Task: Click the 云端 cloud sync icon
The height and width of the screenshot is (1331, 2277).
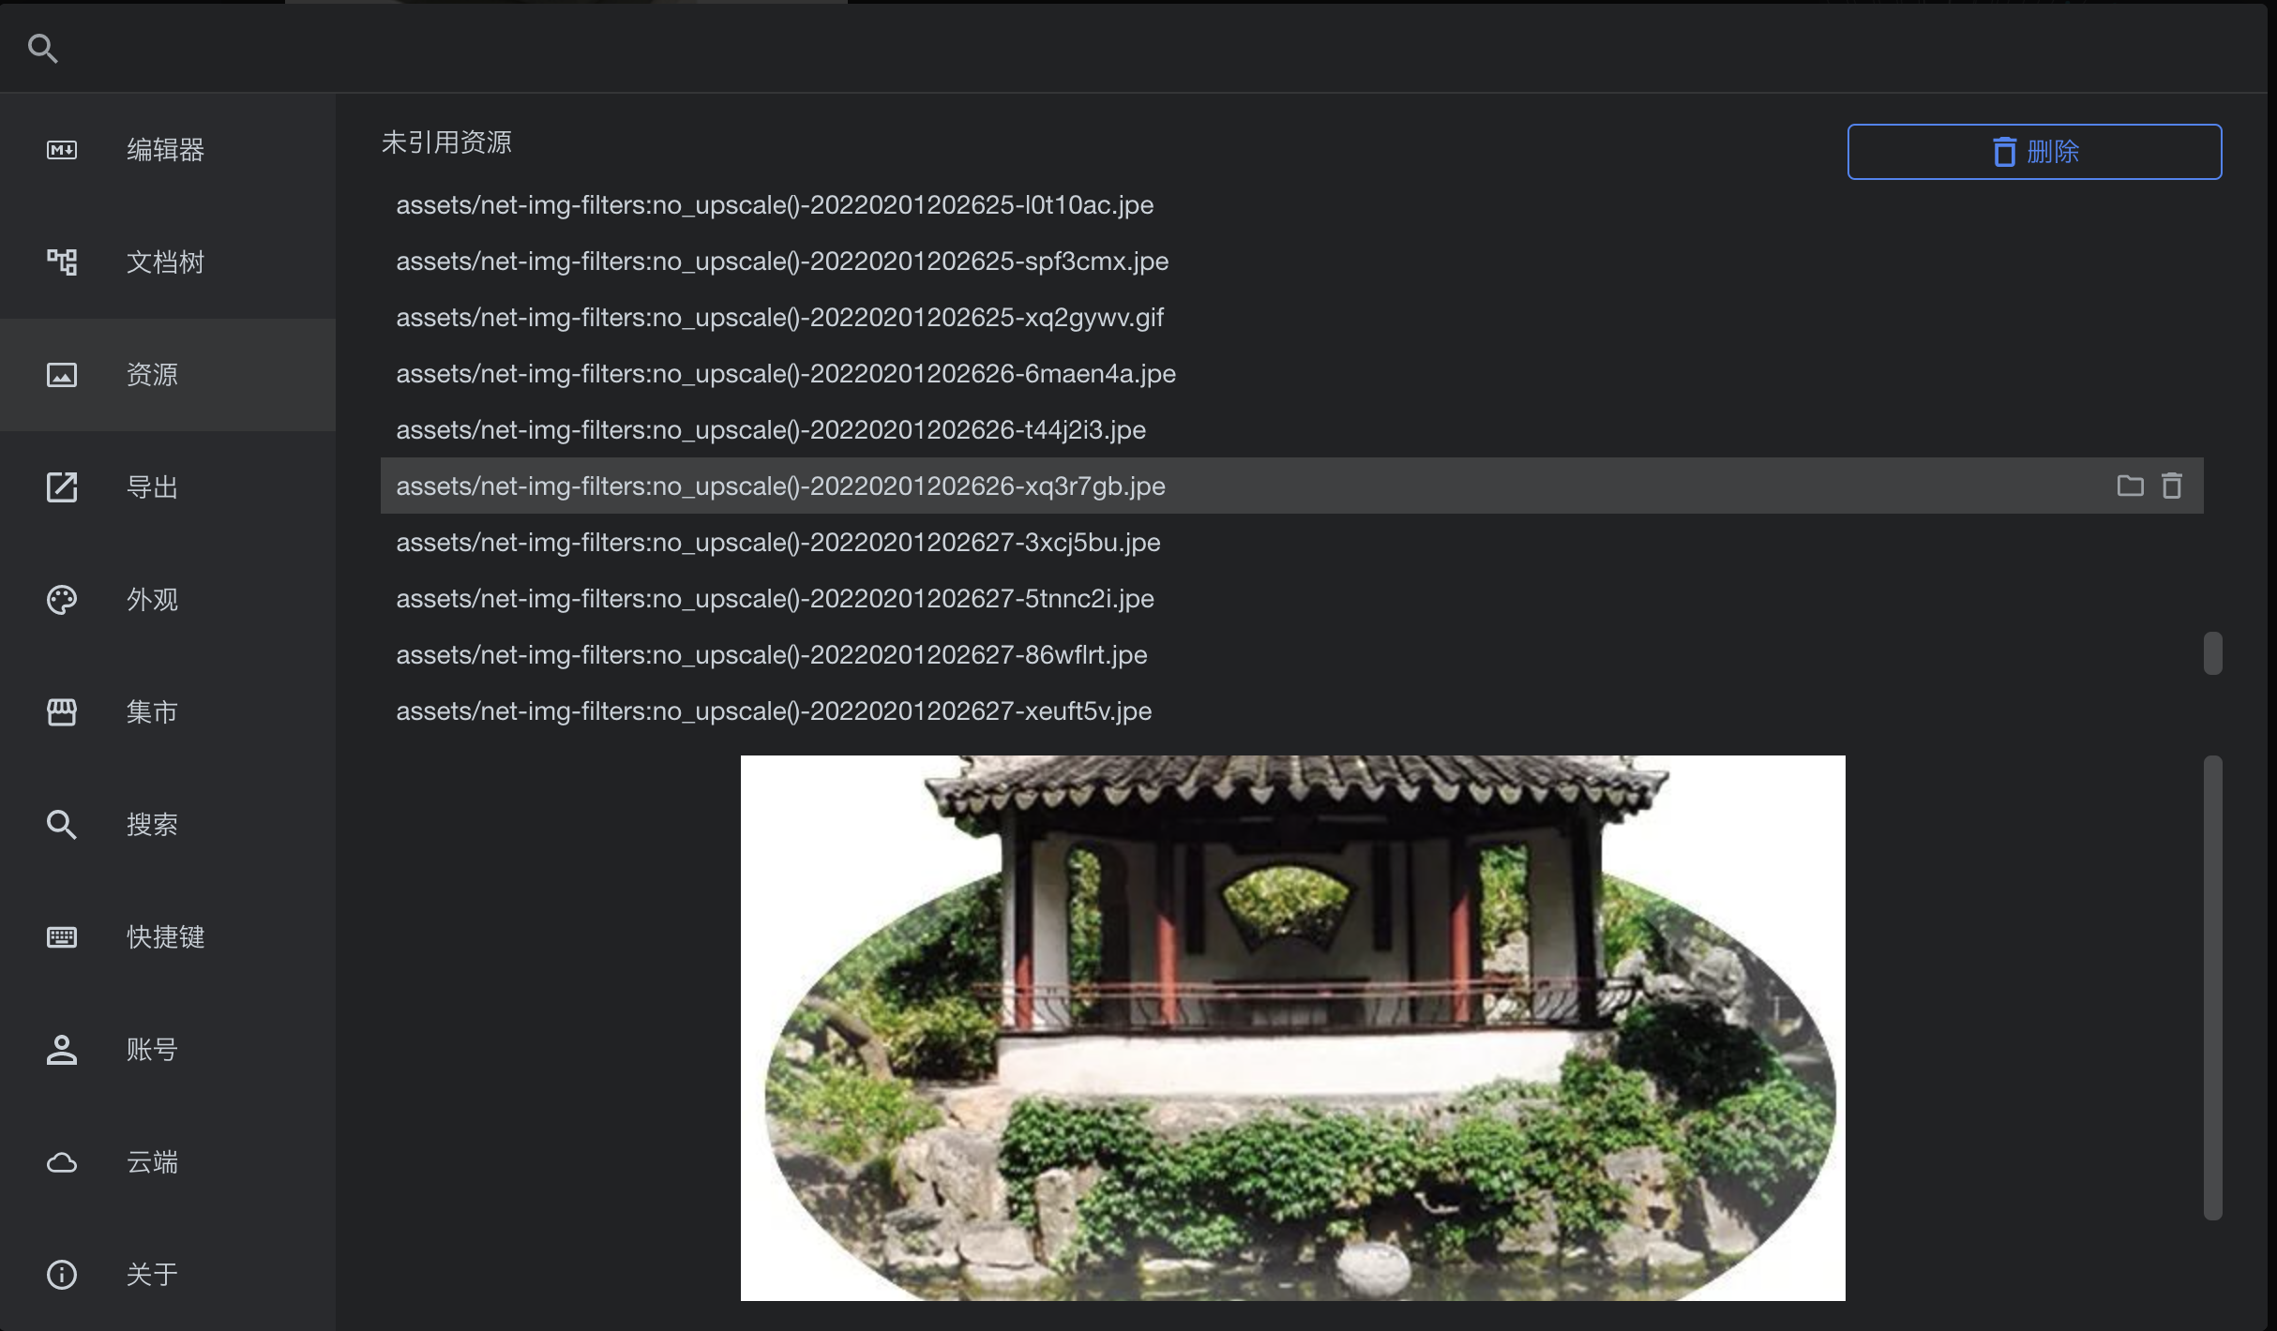Action: pos(61,1162)
